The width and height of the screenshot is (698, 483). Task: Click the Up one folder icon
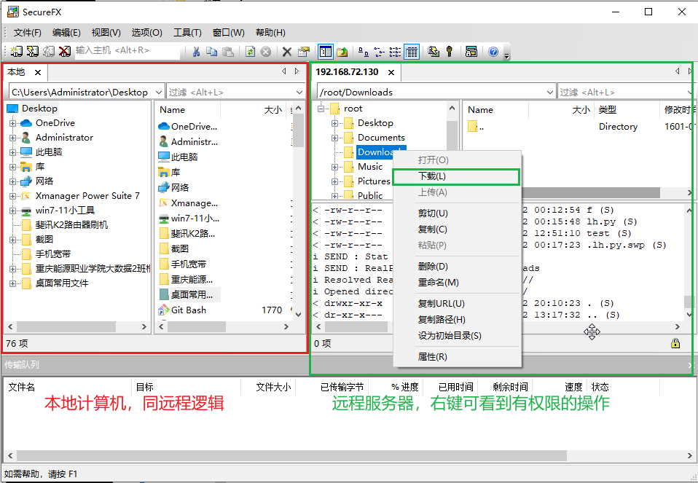coord(342,52)
